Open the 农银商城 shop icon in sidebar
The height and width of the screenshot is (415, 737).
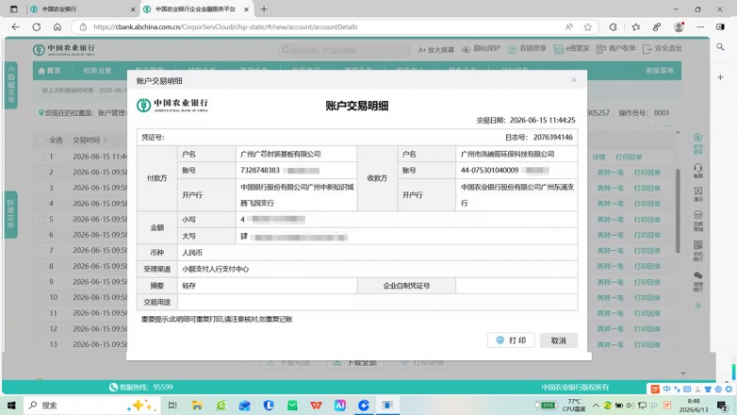[x=698, y=221]
